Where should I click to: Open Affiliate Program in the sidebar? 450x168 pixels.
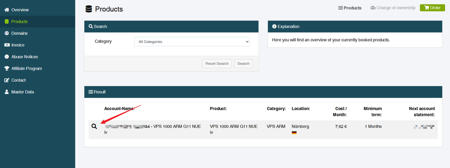[37, 68]
